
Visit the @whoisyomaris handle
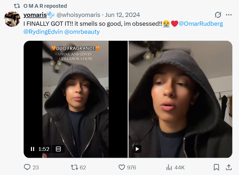click(x=78, y=15)
